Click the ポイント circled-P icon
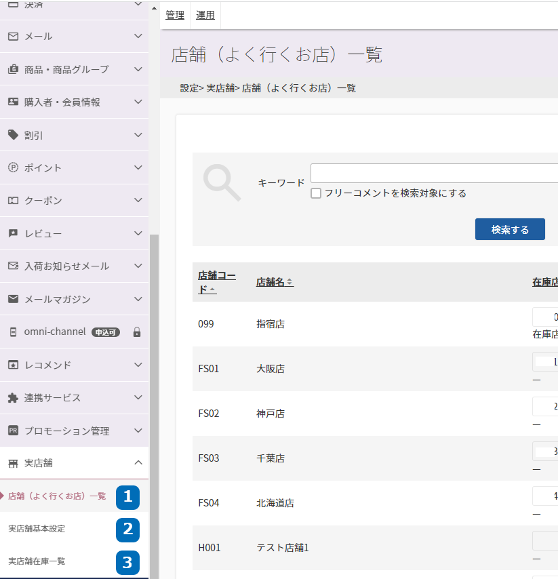558x579 pixels. point(13,167)
